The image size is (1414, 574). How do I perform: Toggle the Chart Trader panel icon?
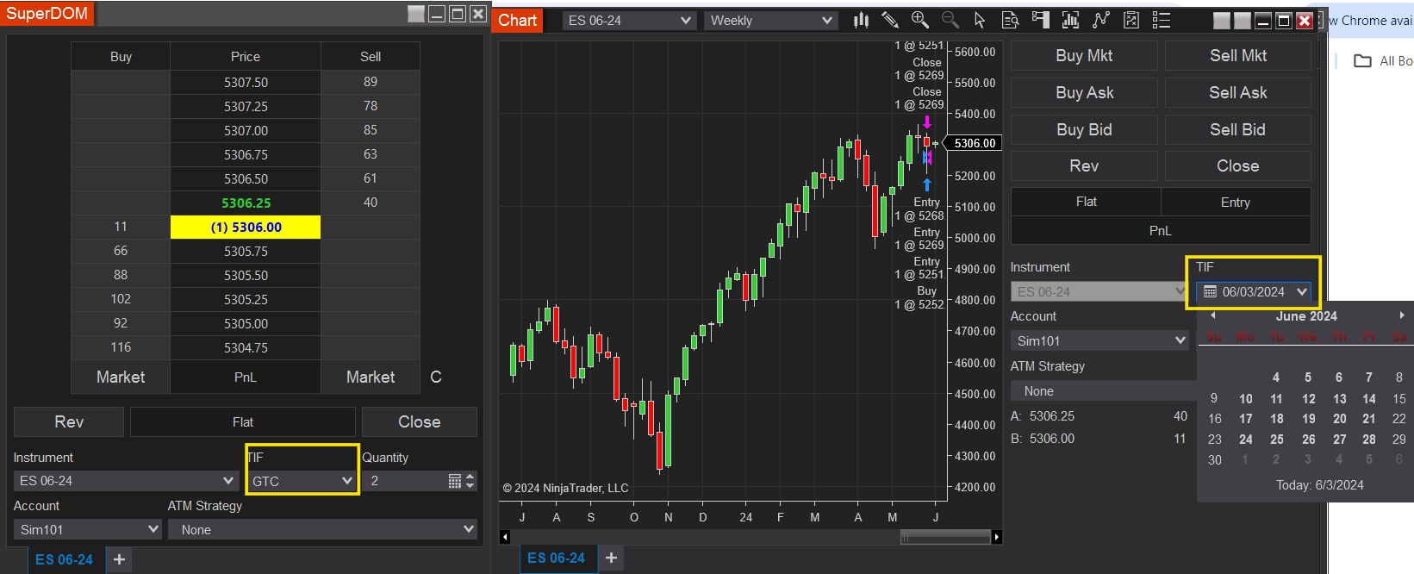coord(1040,20)
